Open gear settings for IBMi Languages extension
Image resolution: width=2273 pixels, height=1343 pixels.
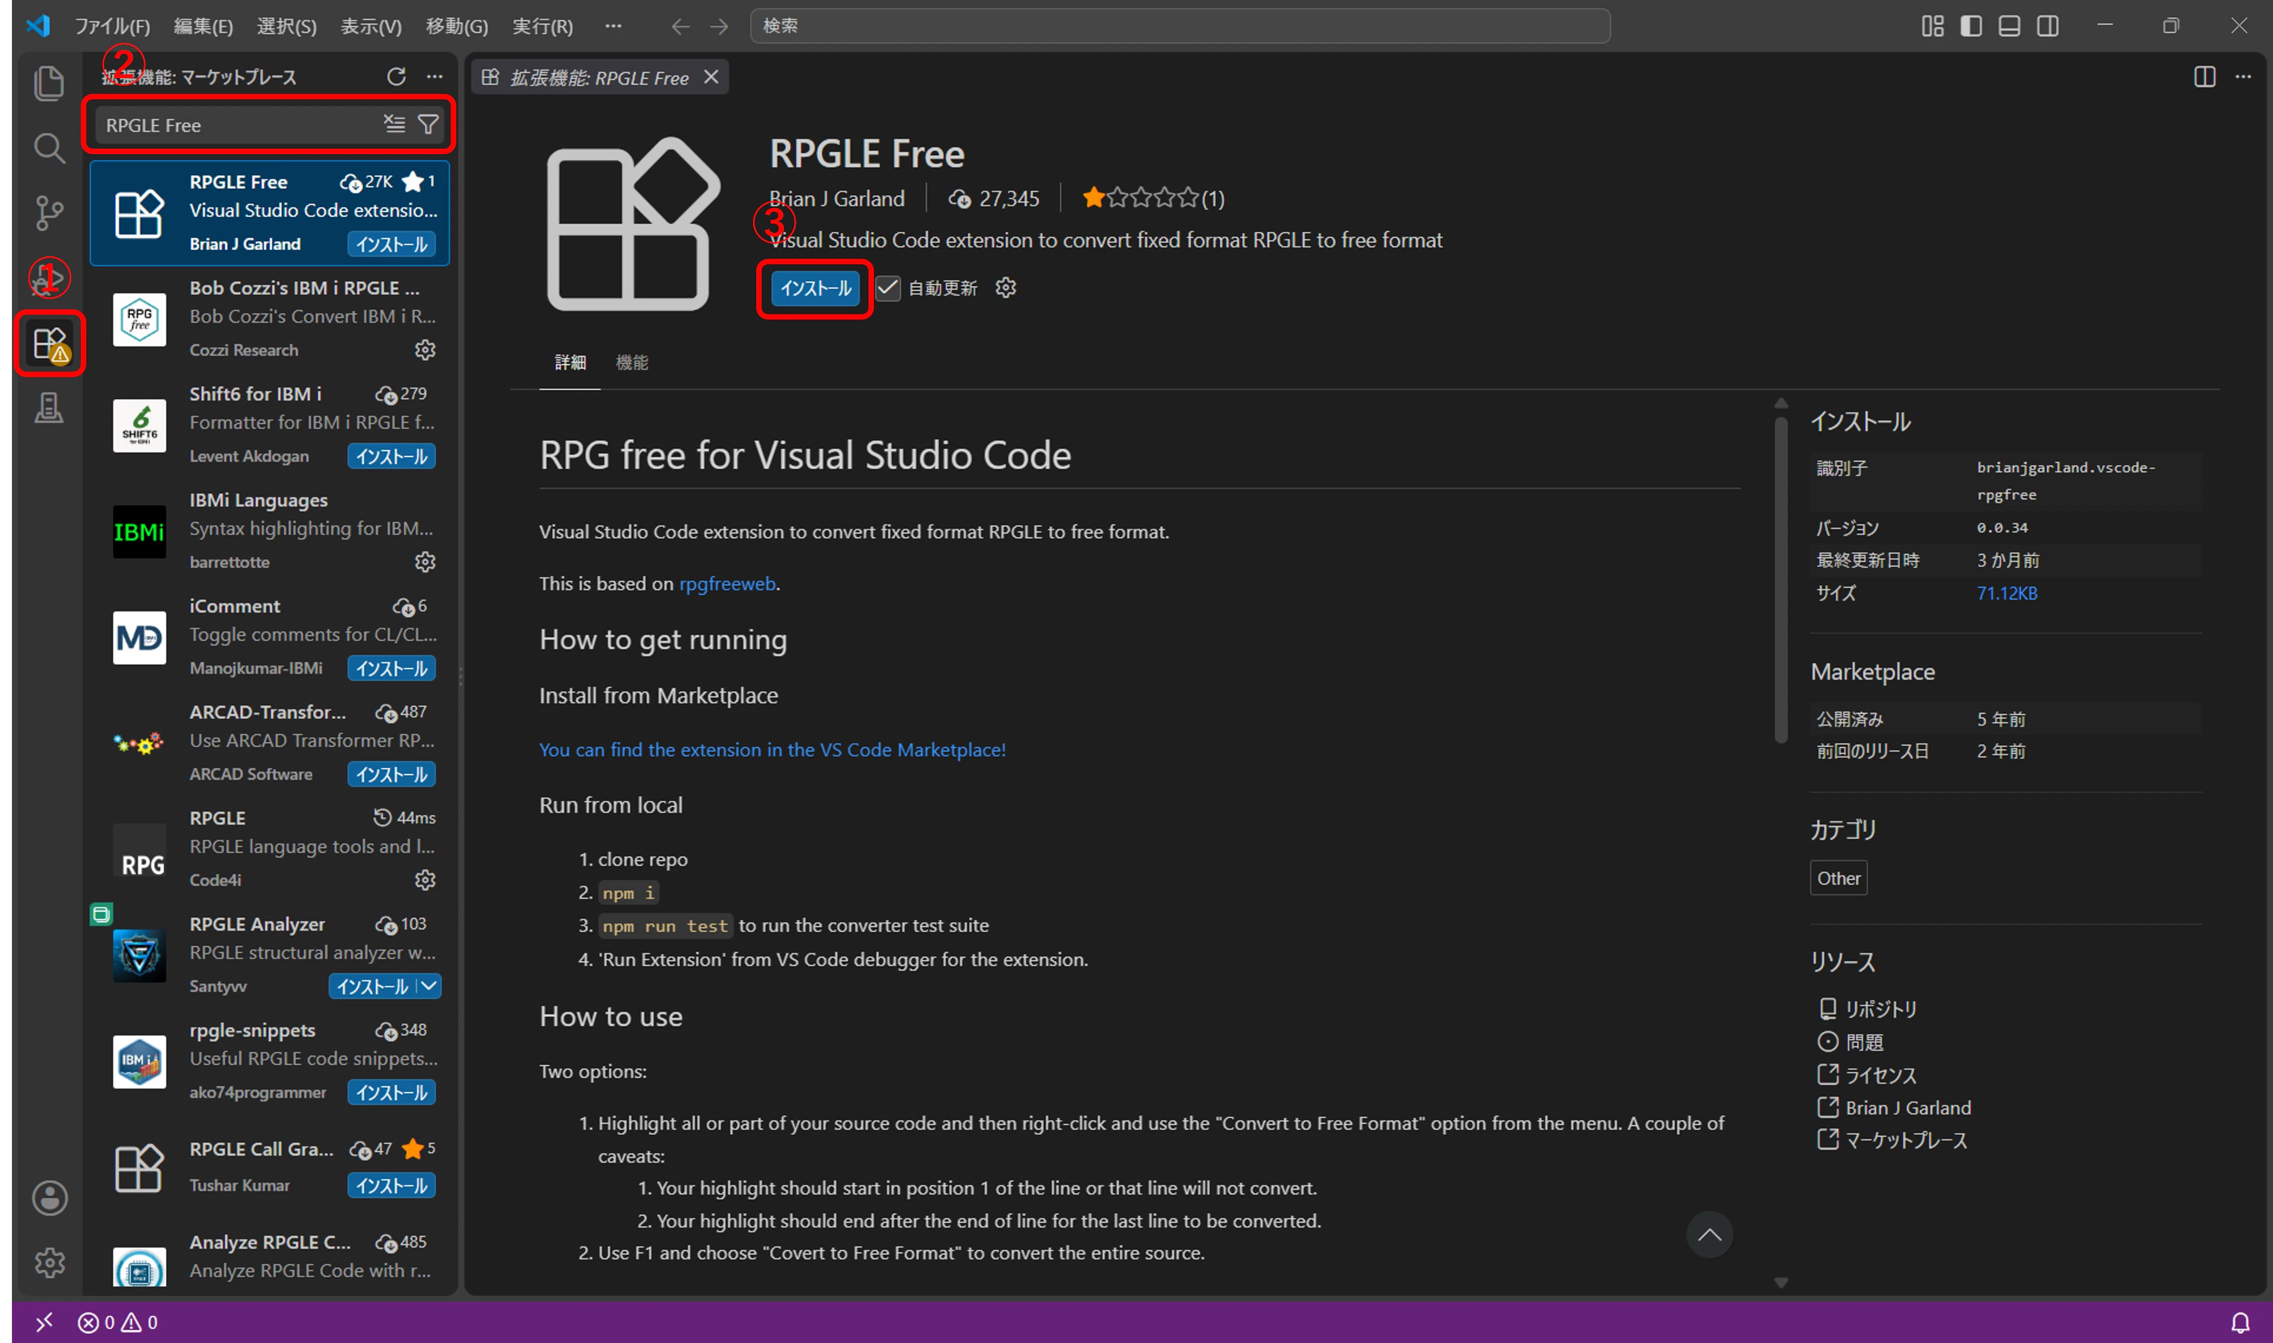point(425,562)
